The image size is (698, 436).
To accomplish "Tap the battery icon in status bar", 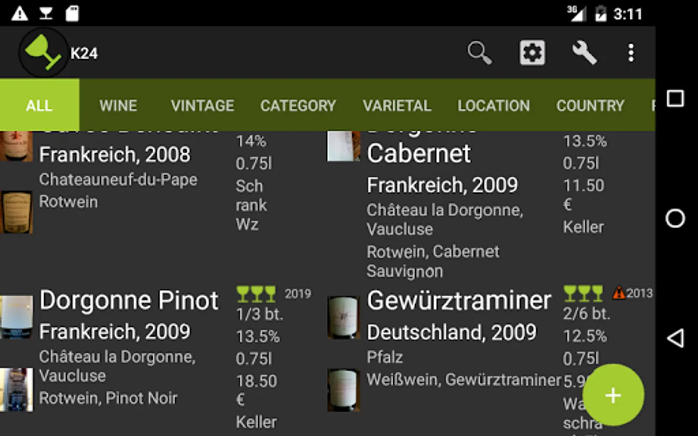I will click(601, 14).
